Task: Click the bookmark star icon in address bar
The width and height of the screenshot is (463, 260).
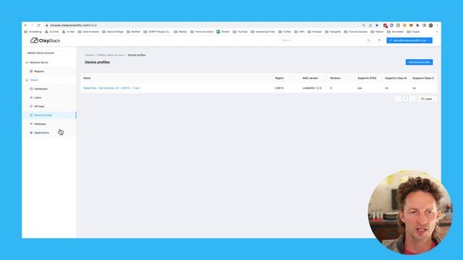Action: (x=377, y=25)
